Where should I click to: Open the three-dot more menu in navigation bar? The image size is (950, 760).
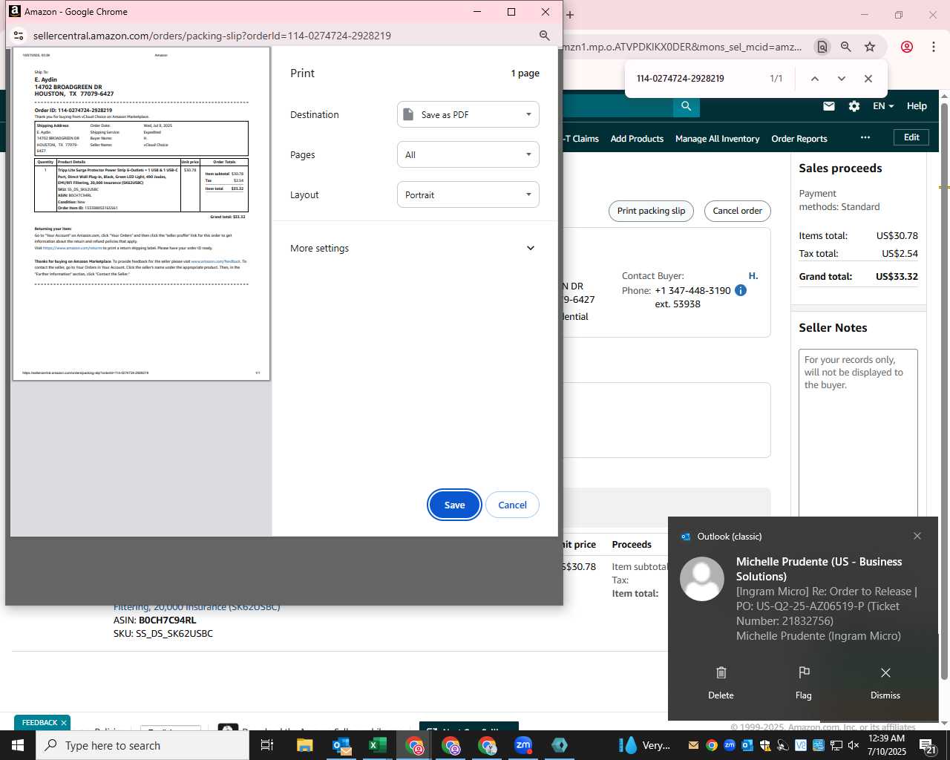[865, 137]
